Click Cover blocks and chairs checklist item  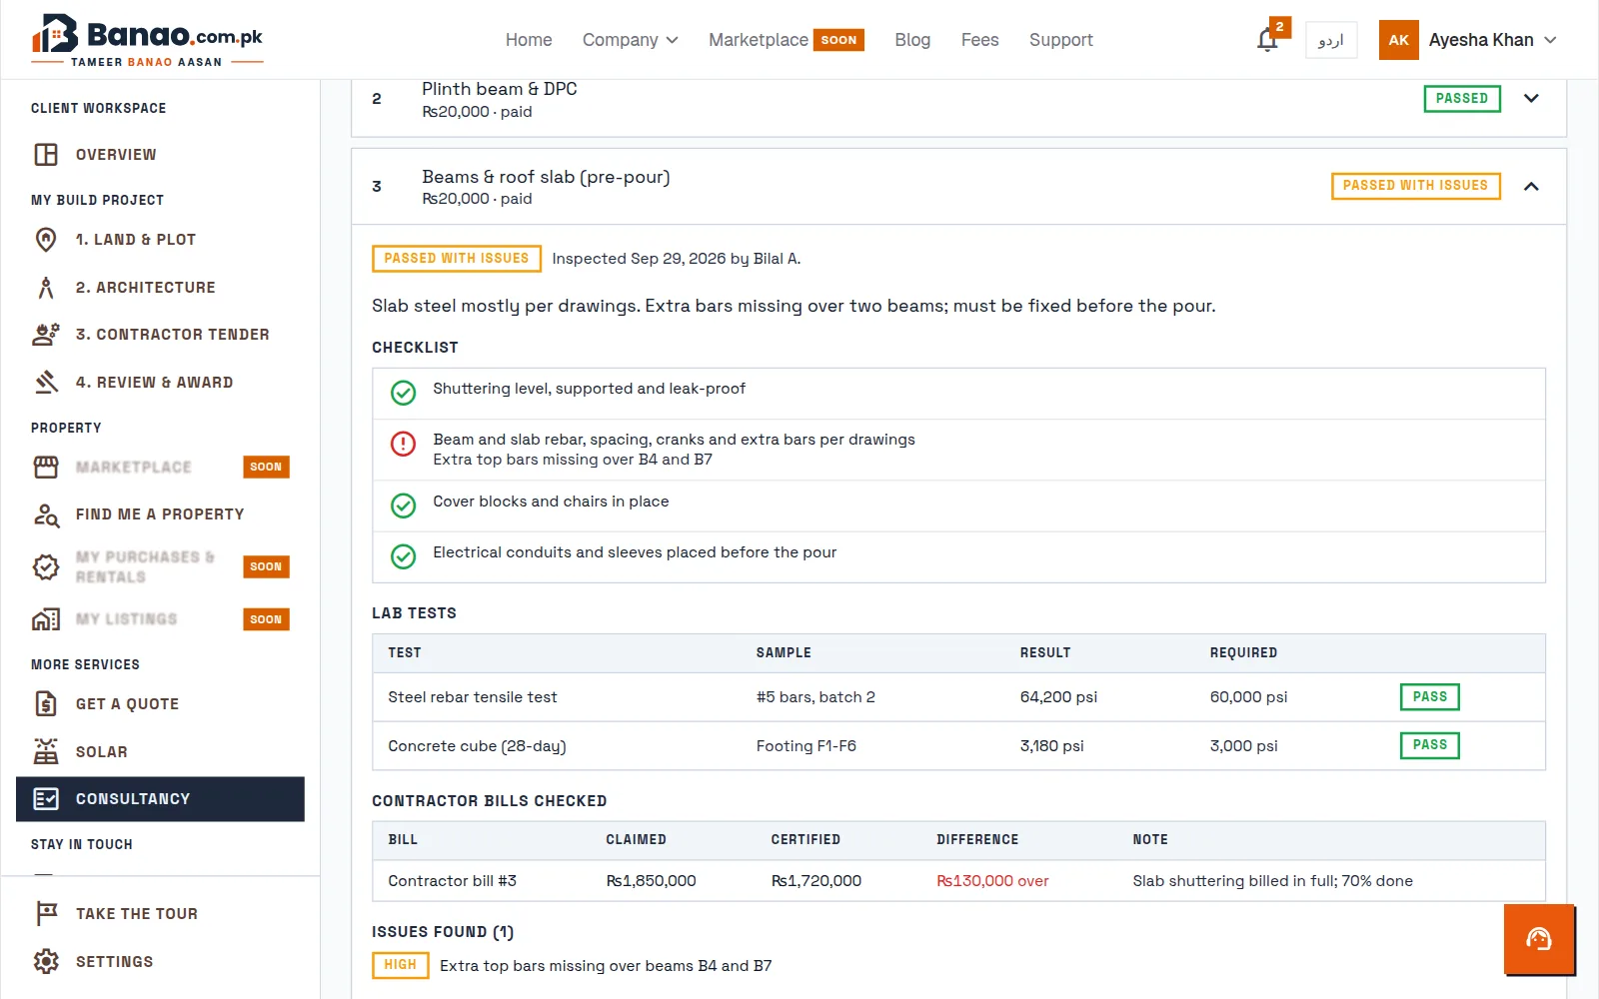pyautogui.click(x=958, y=505)
